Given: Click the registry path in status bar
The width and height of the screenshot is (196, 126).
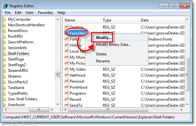Looking at the screenshot, I should point(89,117).
